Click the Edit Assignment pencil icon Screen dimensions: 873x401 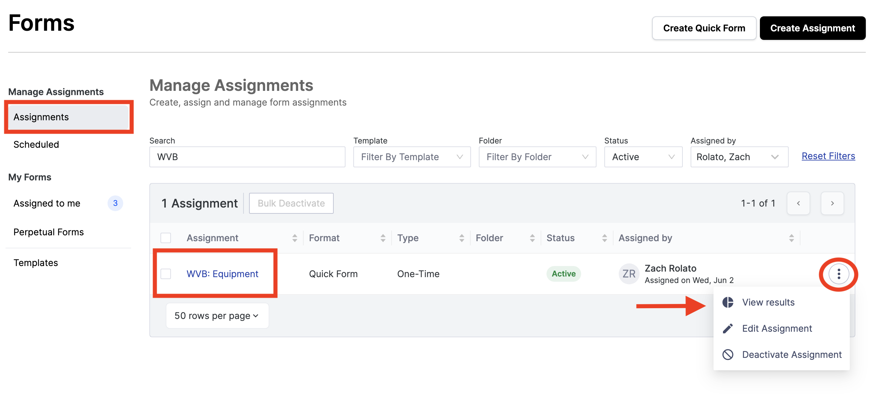click(x=728, y=328)
